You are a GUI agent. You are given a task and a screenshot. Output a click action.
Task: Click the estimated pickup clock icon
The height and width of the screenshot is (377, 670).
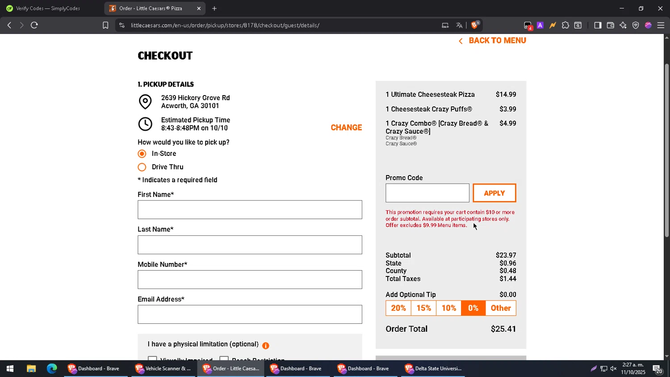coord(145,124)
